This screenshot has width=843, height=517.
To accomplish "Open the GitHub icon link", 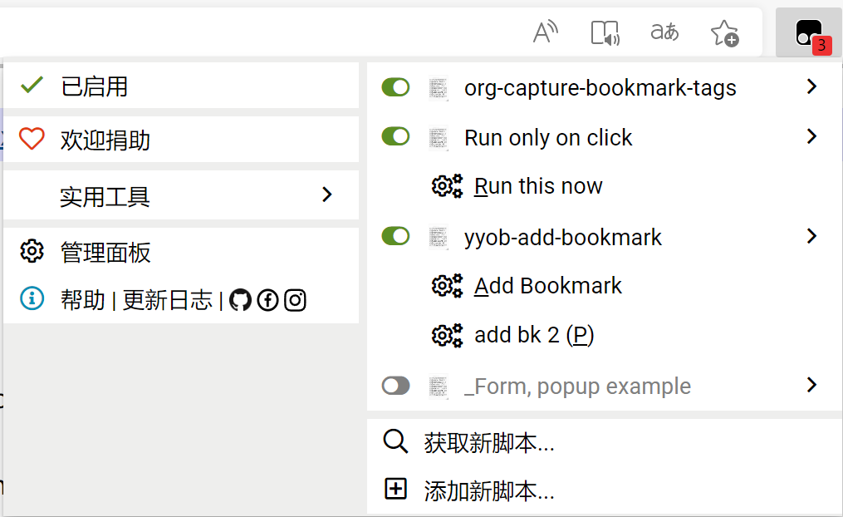I will click(240, 300).
